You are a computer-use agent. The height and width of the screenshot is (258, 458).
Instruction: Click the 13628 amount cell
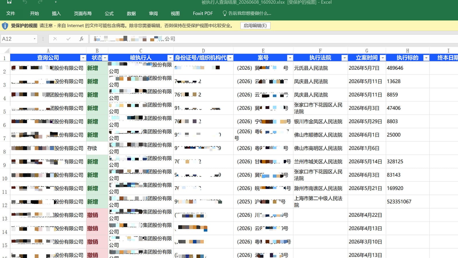coord(408,81)
